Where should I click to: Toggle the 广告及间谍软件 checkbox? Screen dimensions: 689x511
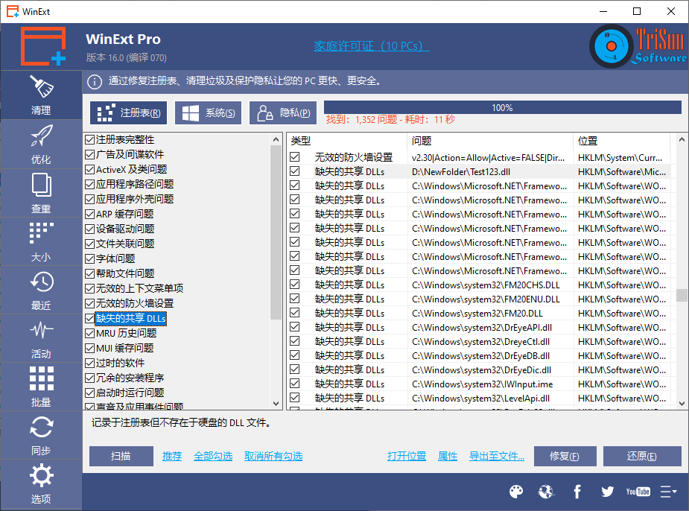90,155
